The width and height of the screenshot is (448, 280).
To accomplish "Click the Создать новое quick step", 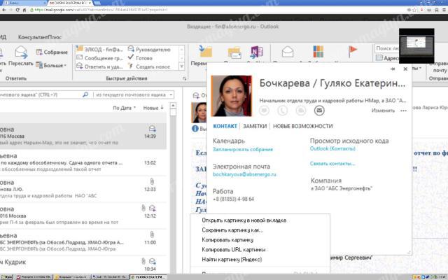I will tap(149, 66).
